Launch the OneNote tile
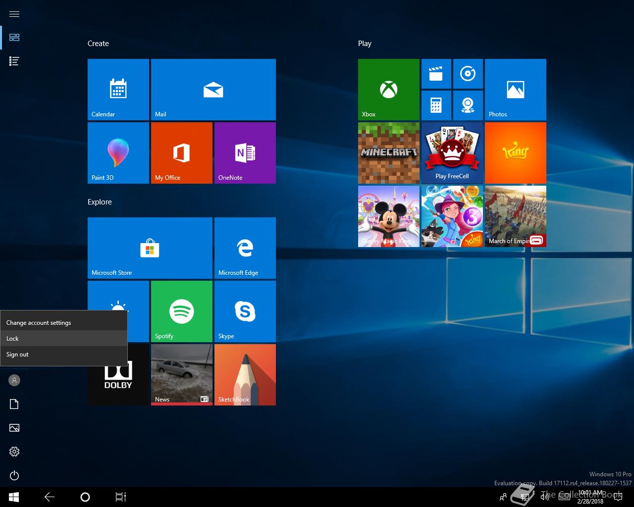The width and height of the screenshot is (634, 507). (245, 153)
